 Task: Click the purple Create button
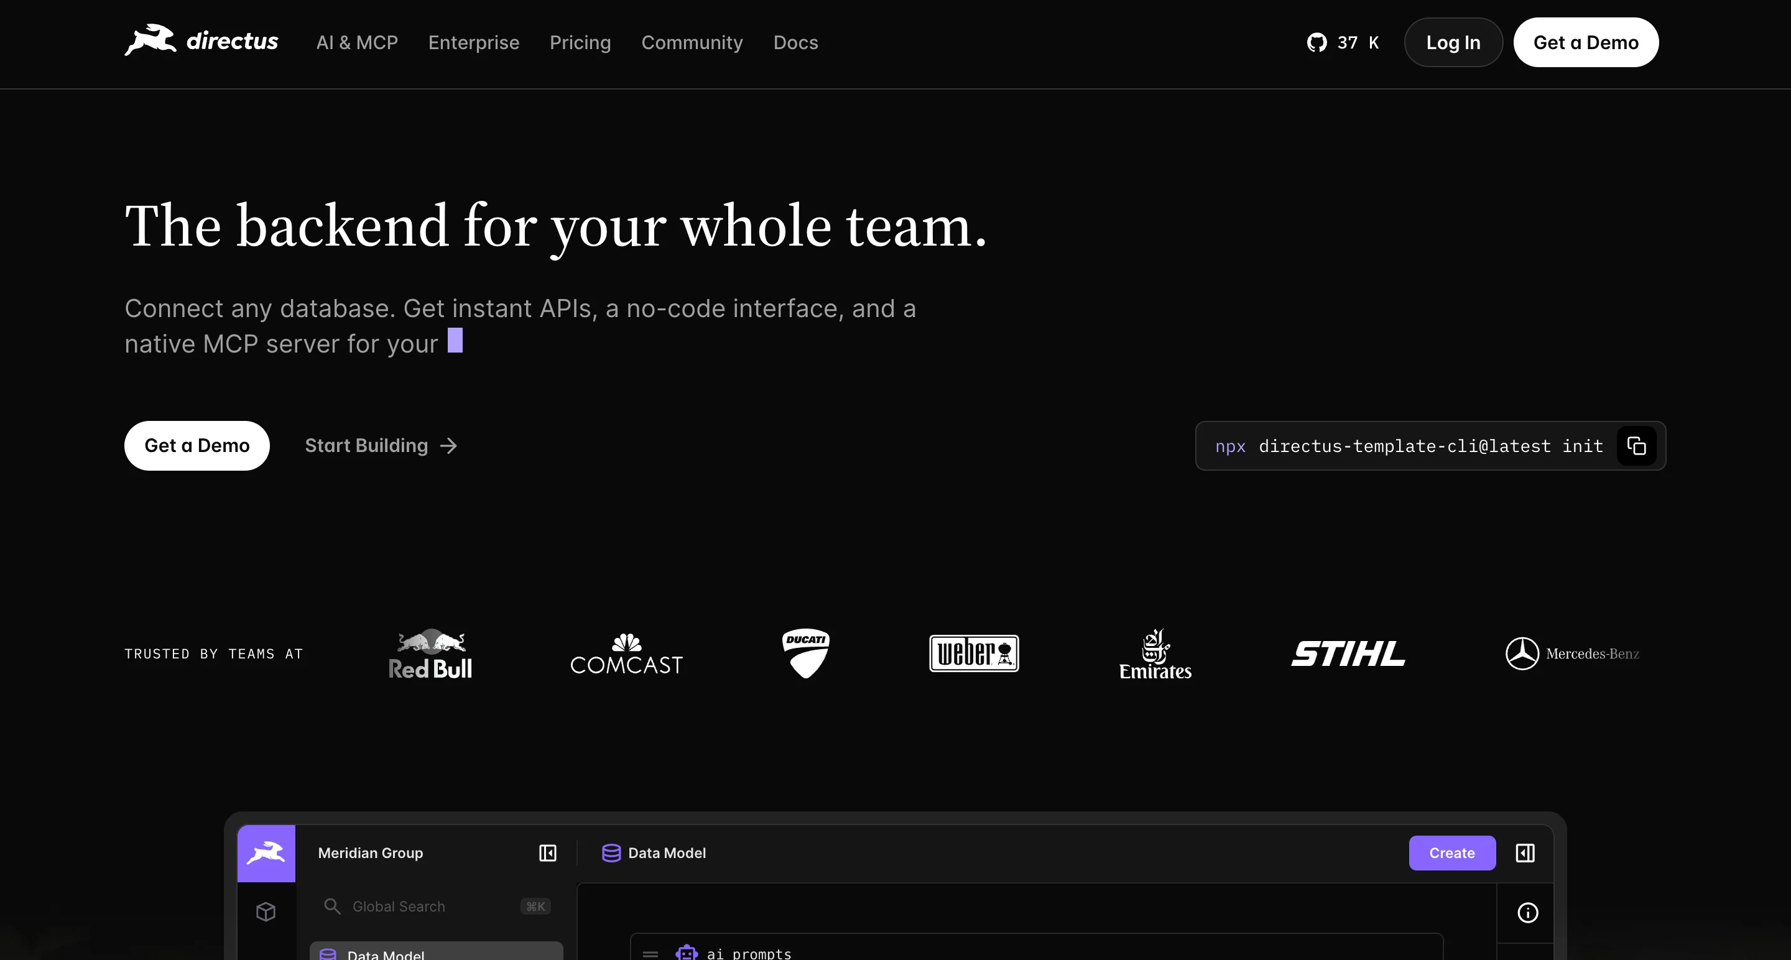pyautogui.click(x=1453, y=853)
